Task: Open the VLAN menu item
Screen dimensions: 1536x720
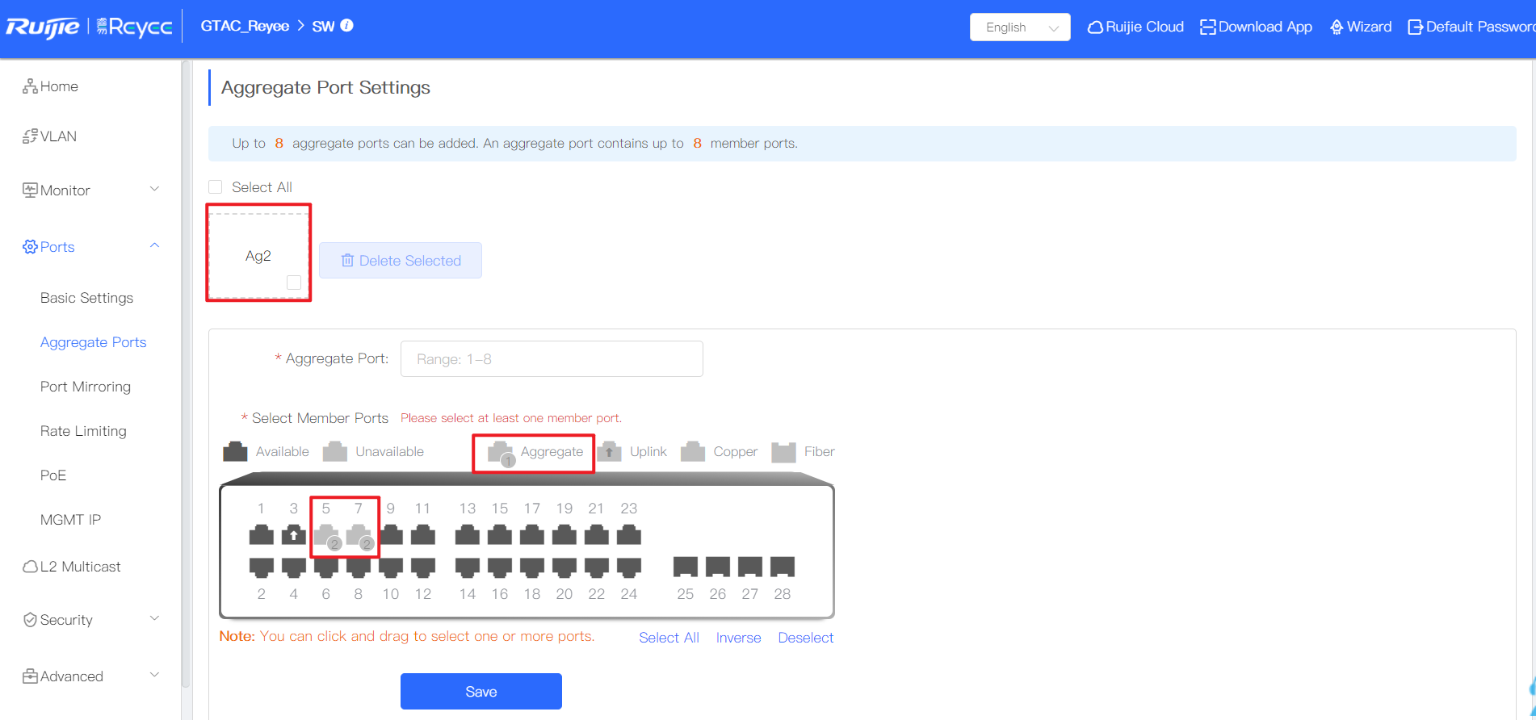Action: point(49,136)
